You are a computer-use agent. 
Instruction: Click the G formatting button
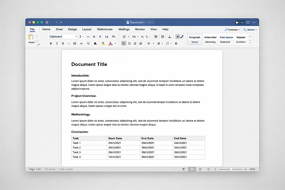pyautogui.click(x=63, y=43)
